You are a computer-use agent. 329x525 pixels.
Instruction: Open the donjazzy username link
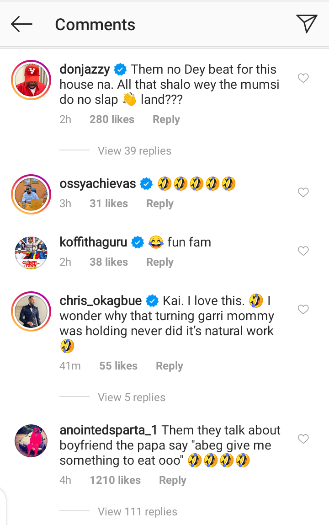tap(85, 70)
